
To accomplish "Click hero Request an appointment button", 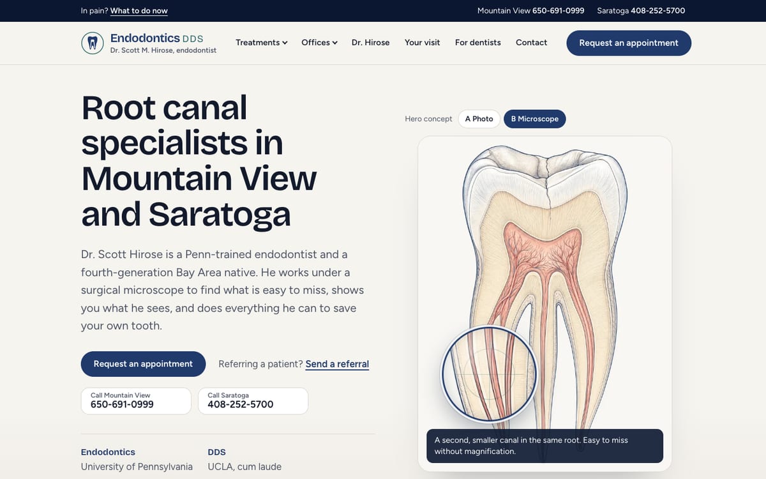I will [143, 364].
